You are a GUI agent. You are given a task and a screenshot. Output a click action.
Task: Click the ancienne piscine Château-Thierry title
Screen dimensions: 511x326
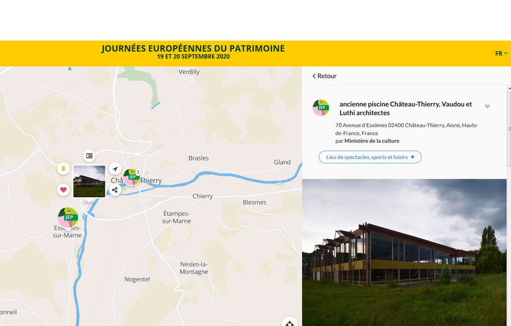pos(406,108)
